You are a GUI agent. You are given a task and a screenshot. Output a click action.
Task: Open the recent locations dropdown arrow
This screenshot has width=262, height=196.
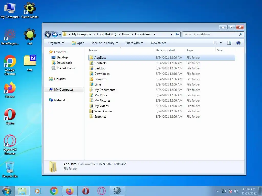tap(60, 34)
